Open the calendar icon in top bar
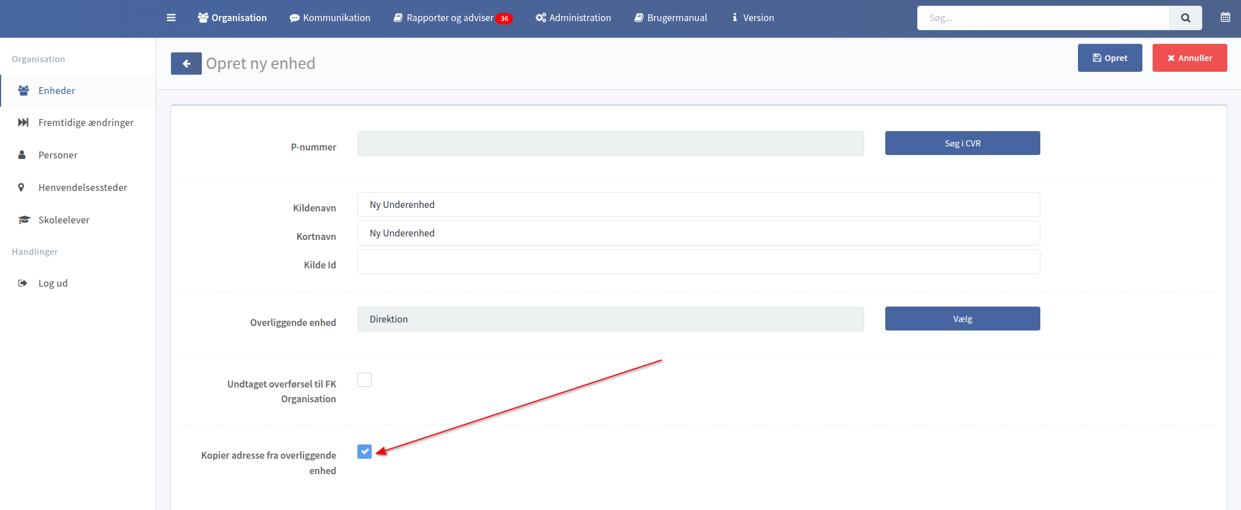 (1225, 18)
